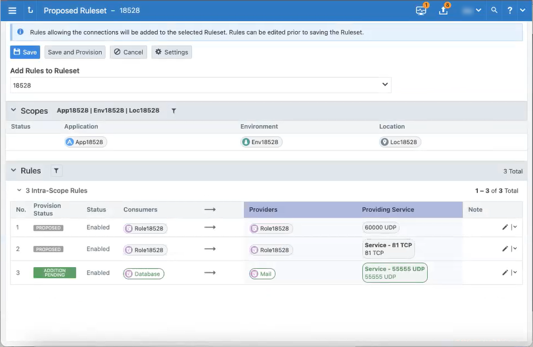Image resolution: width=533 pixels, height=347 pixels.
Task: Edit rule 1 with the pencil icon
Action: click(x=505, y=227)
